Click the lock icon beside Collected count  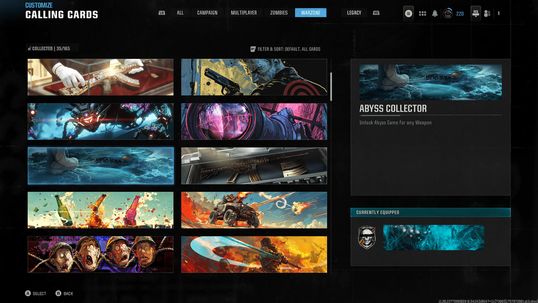pos(29,48)
